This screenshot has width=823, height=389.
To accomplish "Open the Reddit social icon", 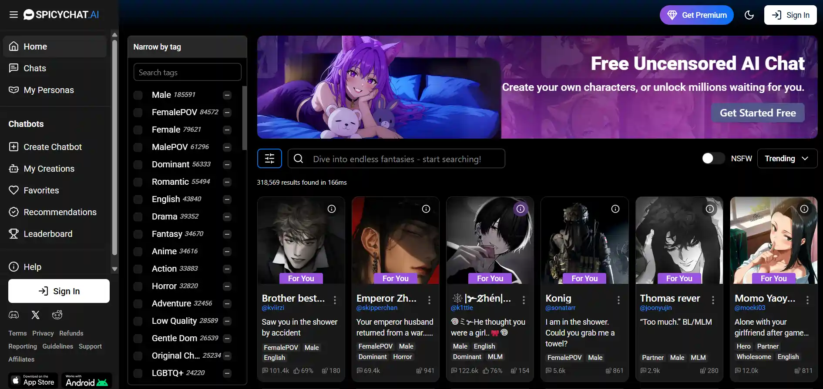I will [57, 315].
